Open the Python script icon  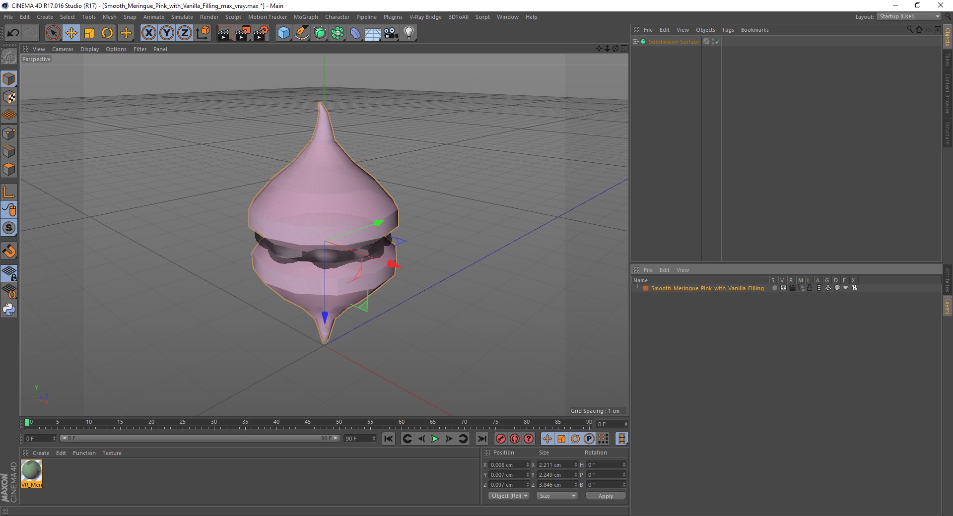9,310
